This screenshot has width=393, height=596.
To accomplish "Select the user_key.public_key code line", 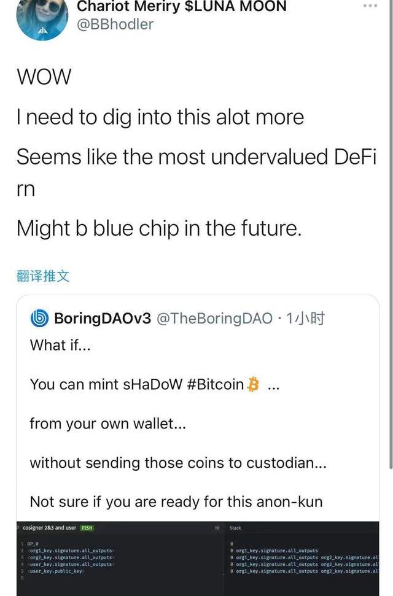I will (x=55, y=571).
